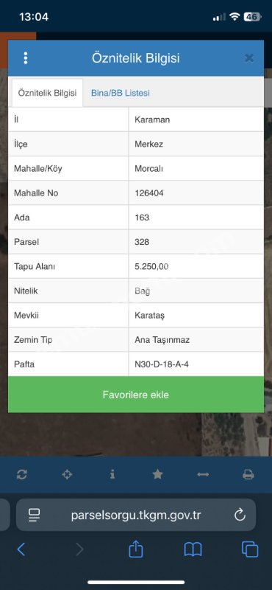Open Safari page settings icon in address bar
272x590 pixels.
click(x=34, y=515)
